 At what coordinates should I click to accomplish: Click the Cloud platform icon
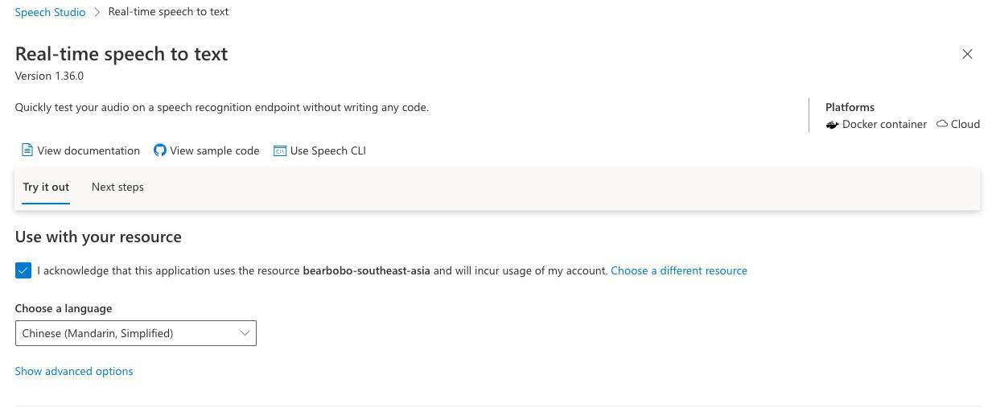point(942,124)
